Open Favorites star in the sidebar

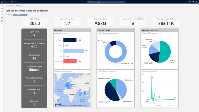pyautogui.click(x=2, y=11)
